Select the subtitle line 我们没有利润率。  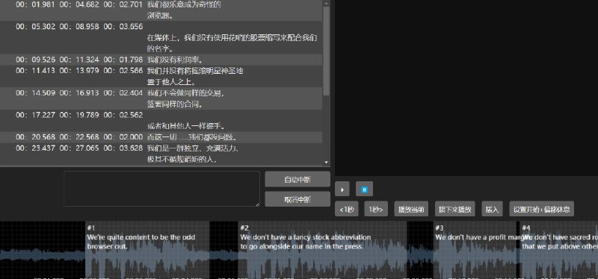pos(175,60)
